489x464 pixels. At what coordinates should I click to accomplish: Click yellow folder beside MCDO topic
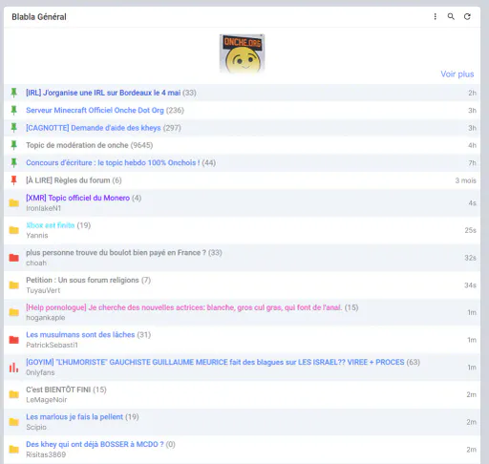[13, 450]
